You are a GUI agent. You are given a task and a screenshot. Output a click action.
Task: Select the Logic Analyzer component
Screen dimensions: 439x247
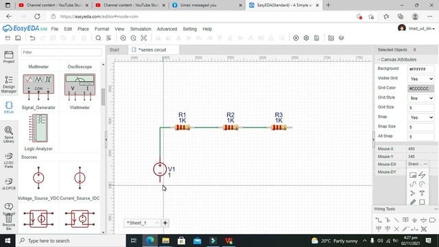[x=38, y=132]
